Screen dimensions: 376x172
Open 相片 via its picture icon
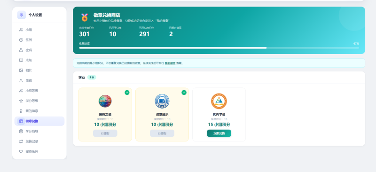click(21, 70)
